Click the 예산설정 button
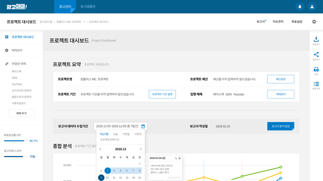The image size is (323, 181). tap(281, 79)
